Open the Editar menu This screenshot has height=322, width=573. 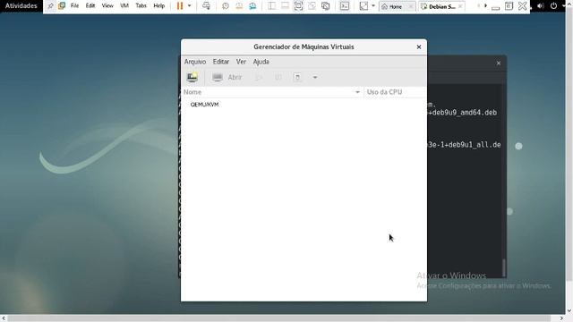tap(221, 62)
